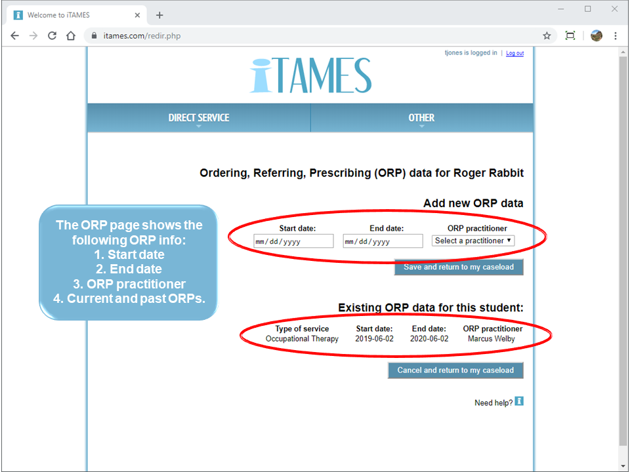Open the Chrome three-dot menu
This screenshot has height=472, width=630.
[616, 35]
